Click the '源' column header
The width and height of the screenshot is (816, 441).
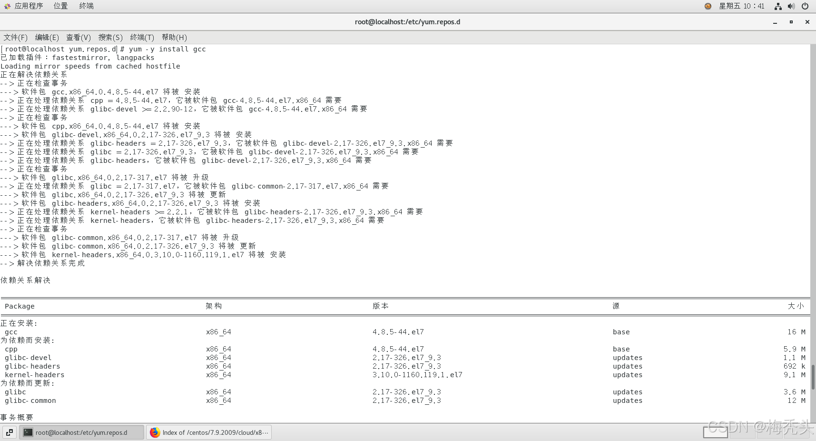pos(616,306)
